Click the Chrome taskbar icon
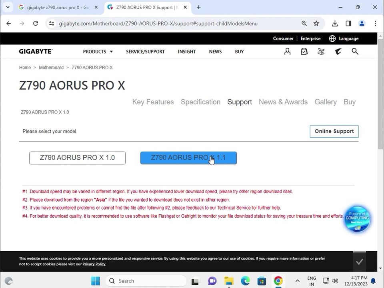 [278, 281]
